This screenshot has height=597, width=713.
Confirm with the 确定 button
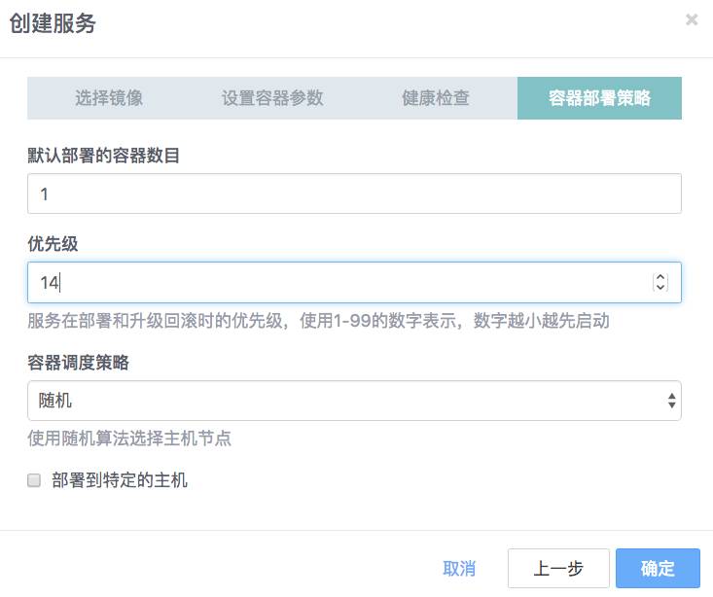click(x=658, y=569)
